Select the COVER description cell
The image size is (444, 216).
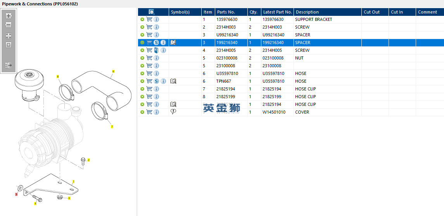[328, 112]
